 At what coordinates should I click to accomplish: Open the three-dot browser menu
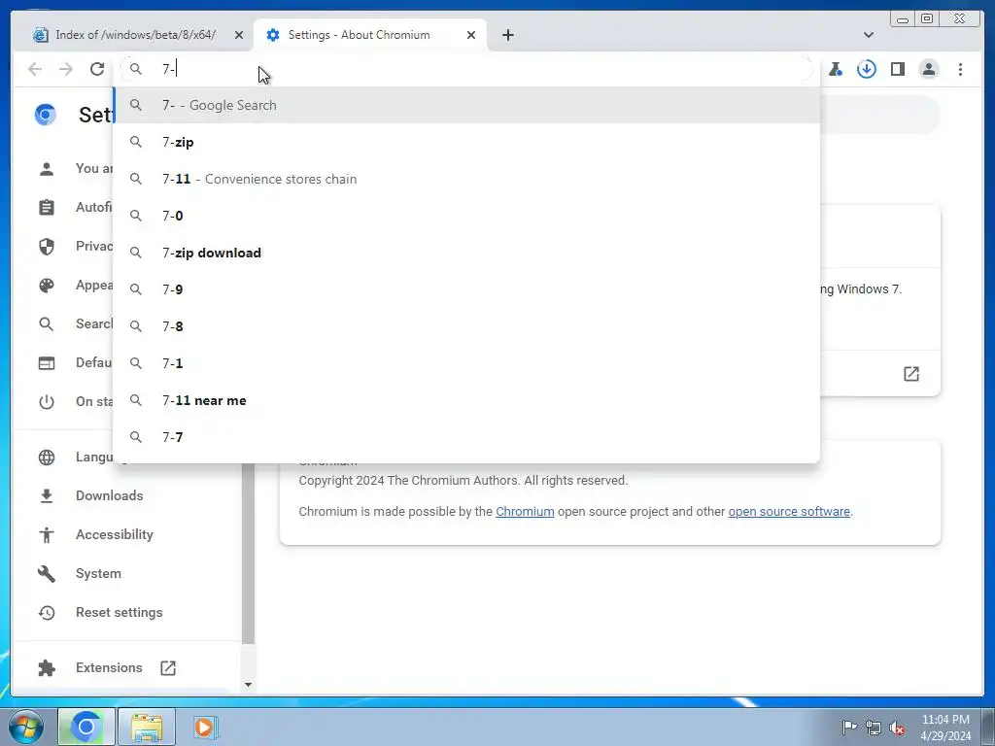coord(960,69)
